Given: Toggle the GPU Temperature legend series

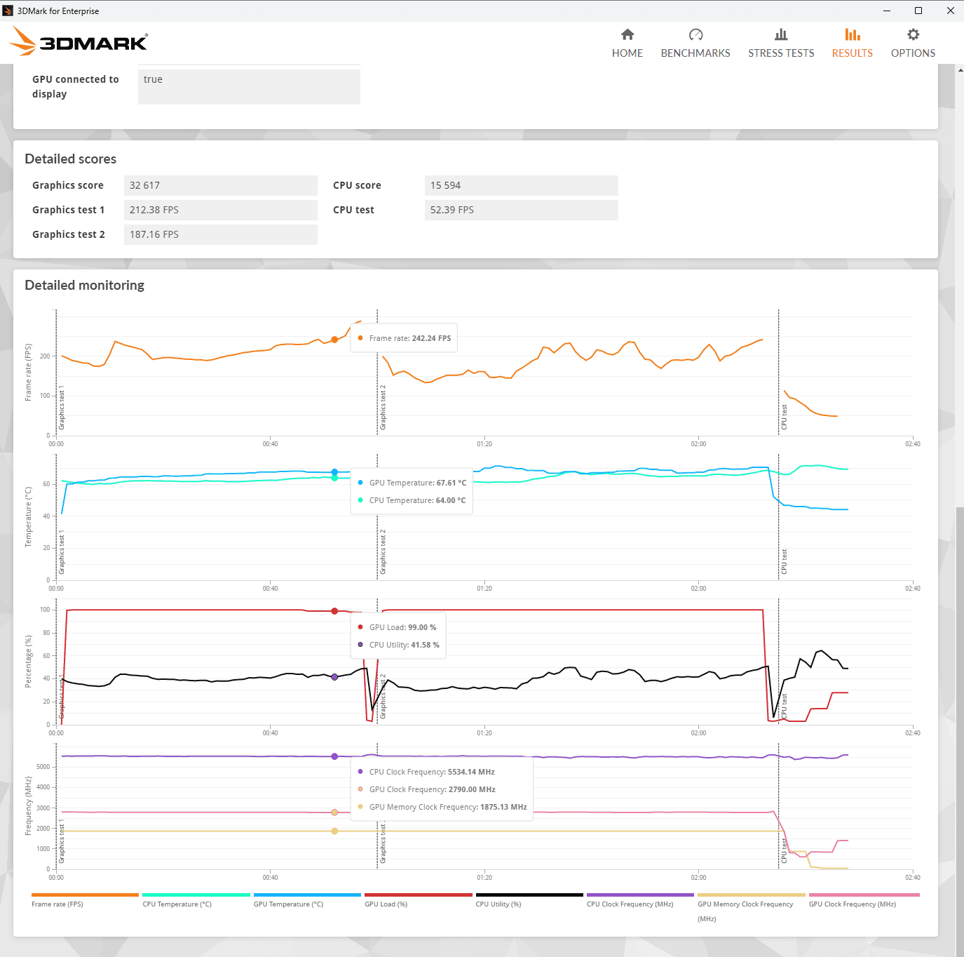Looking at the screenshot, I should point(307,899).
